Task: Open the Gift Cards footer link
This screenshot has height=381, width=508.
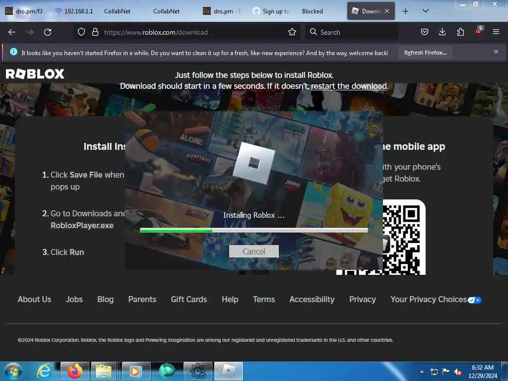Action: tap(189, 299)
